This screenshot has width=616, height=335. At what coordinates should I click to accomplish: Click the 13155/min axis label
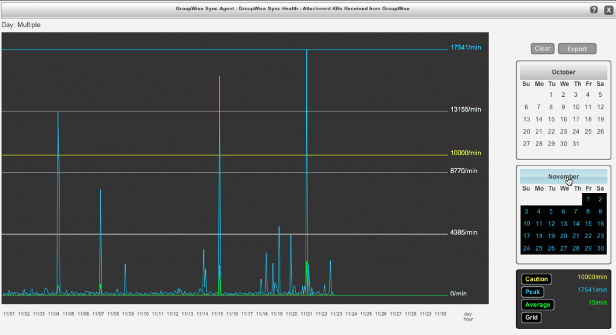point(466,109)
